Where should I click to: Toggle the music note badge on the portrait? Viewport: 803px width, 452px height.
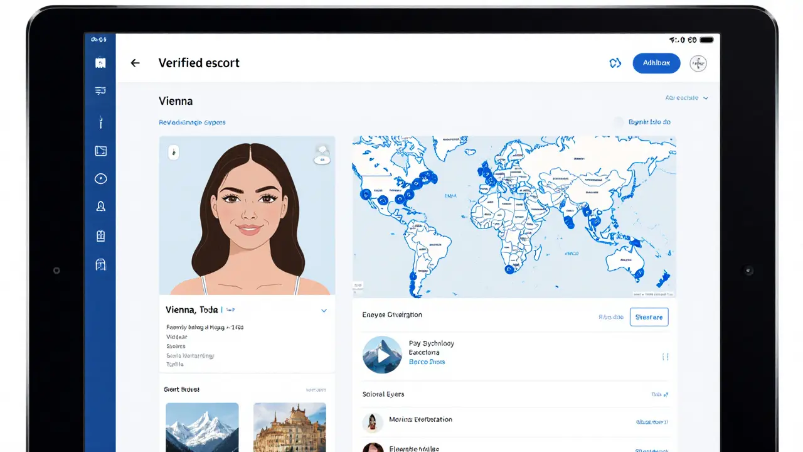[x=174, y=153]
